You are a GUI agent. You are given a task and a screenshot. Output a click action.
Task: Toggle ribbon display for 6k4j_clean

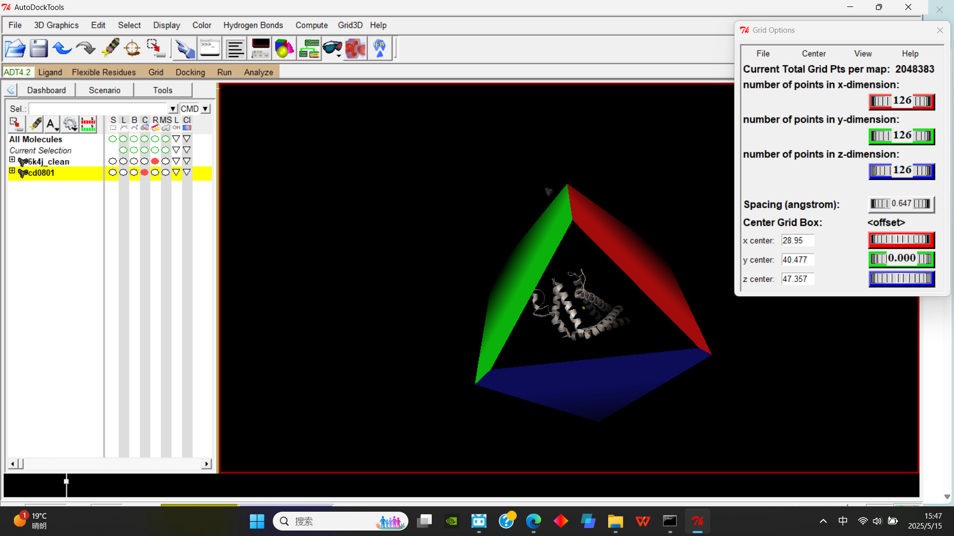click(x=155, y=161)
